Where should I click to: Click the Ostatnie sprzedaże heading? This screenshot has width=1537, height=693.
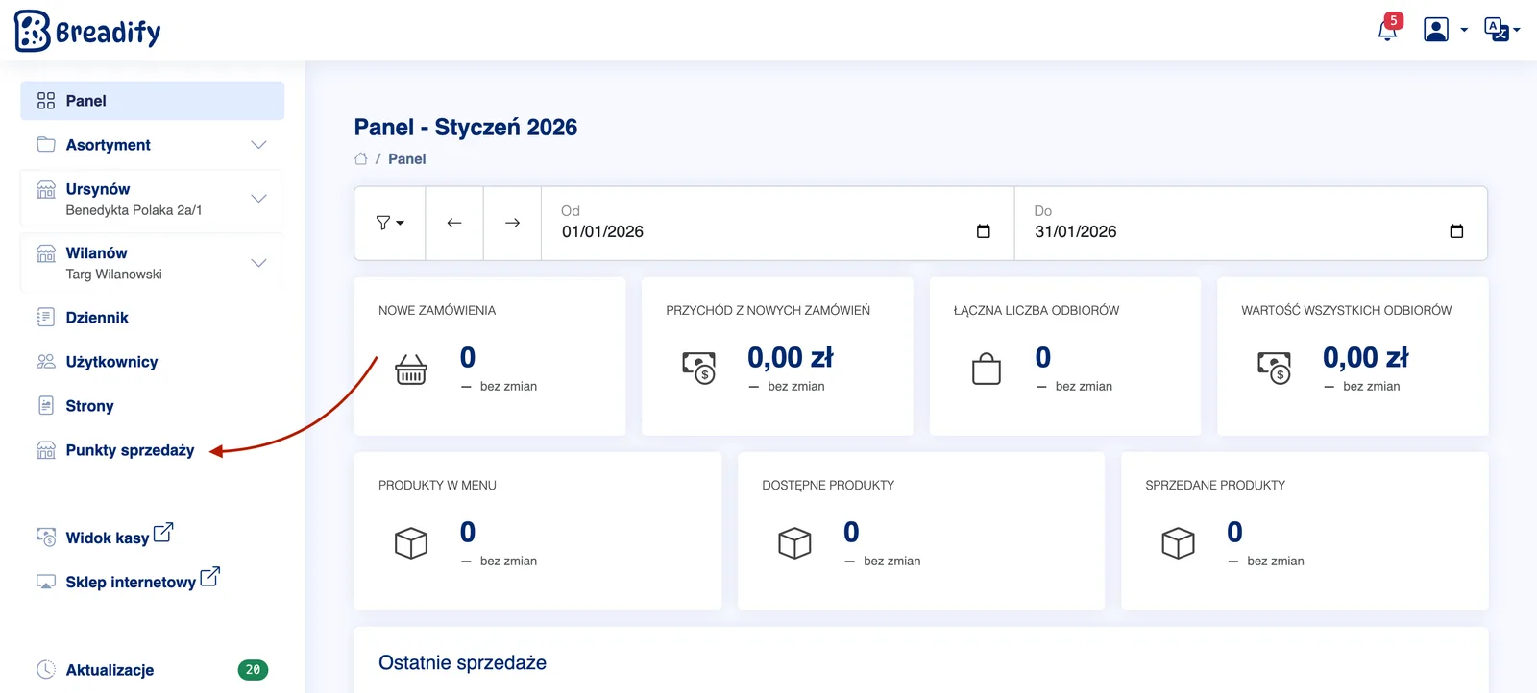[x=462, y=662]
